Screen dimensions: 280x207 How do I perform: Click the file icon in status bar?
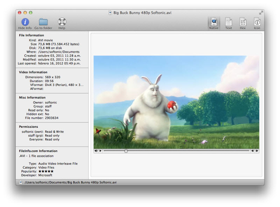(20, 182)
